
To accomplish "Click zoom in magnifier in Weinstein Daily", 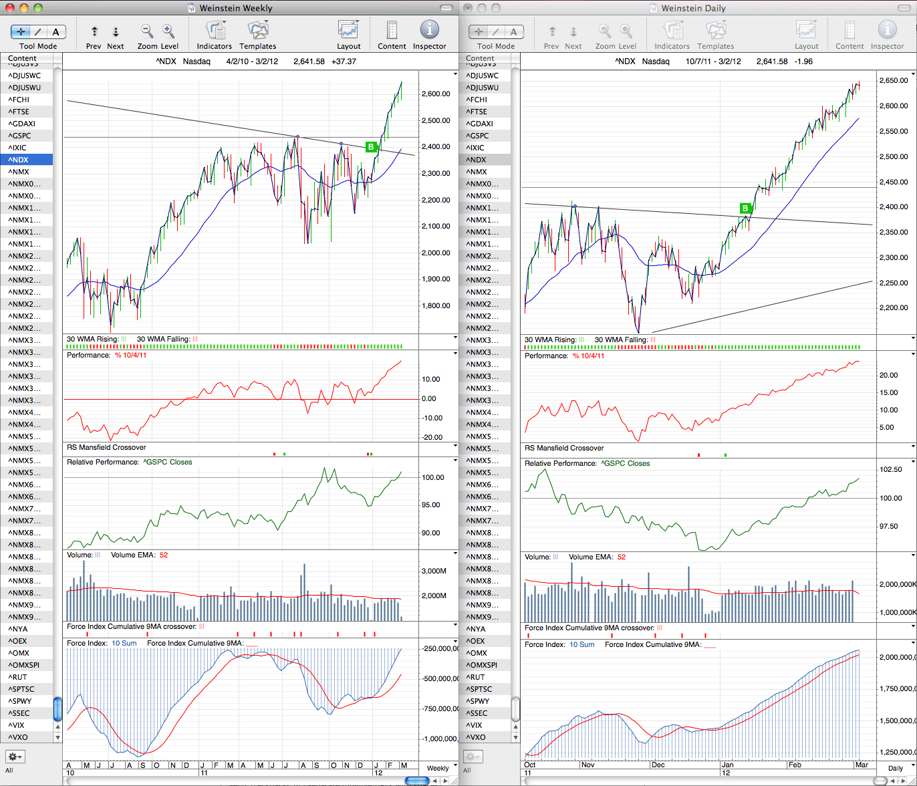I will click(x=626, y=31).
